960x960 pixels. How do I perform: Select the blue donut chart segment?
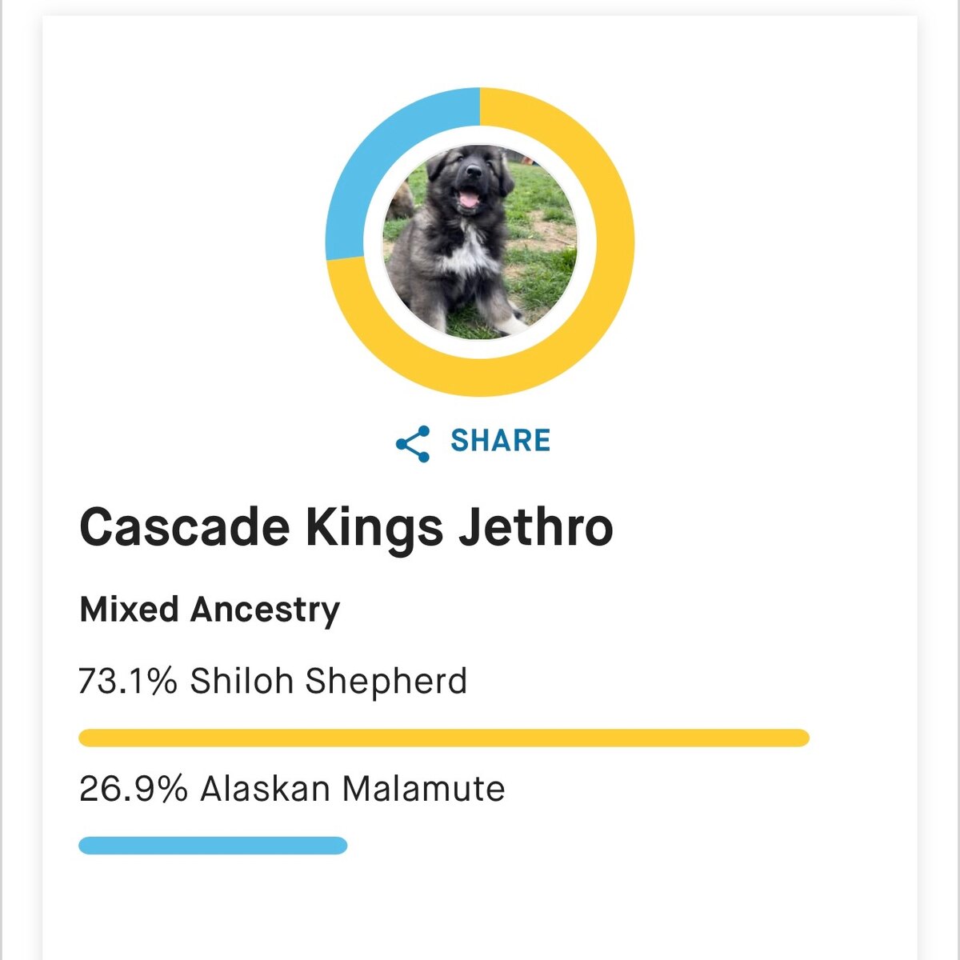coord(376,160)
